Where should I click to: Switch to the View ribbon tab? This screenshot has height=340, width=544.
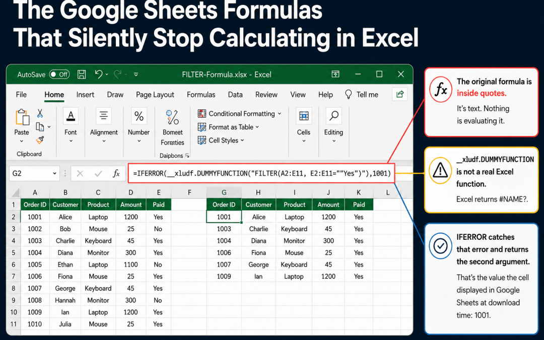coord(298,95)
